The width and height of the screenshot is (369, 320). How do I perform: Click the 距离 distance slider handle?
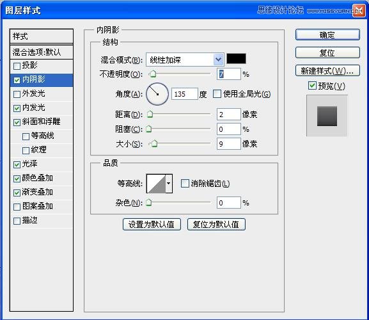(150, 114)
